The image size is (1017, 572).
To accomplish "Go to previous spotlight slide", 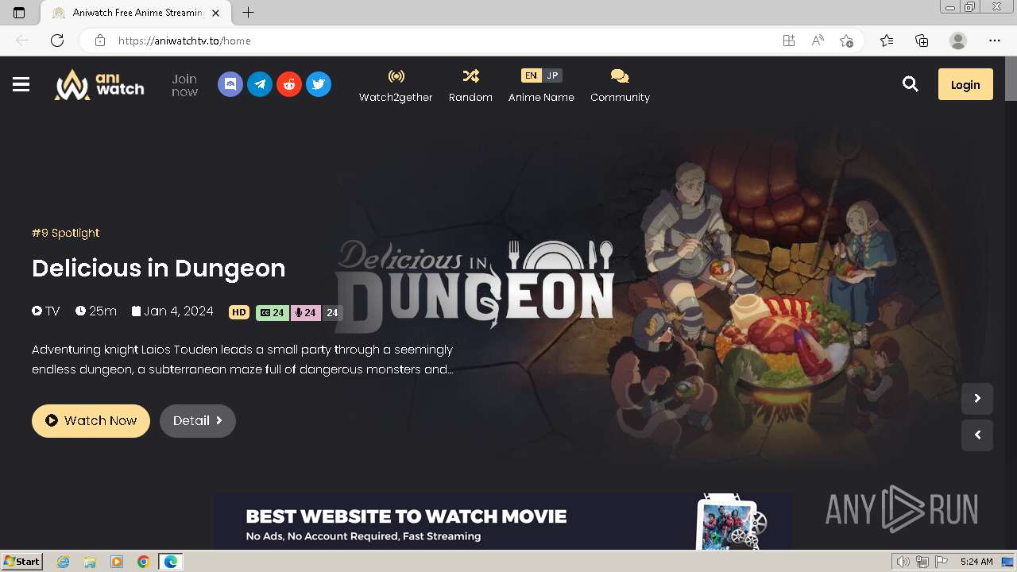I will coord(977,435).
